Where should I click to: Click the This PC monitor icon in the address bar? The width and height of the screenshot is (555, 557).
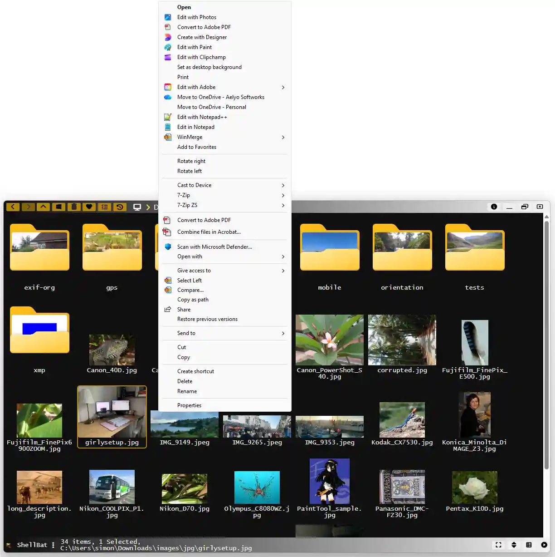[137, 207]
